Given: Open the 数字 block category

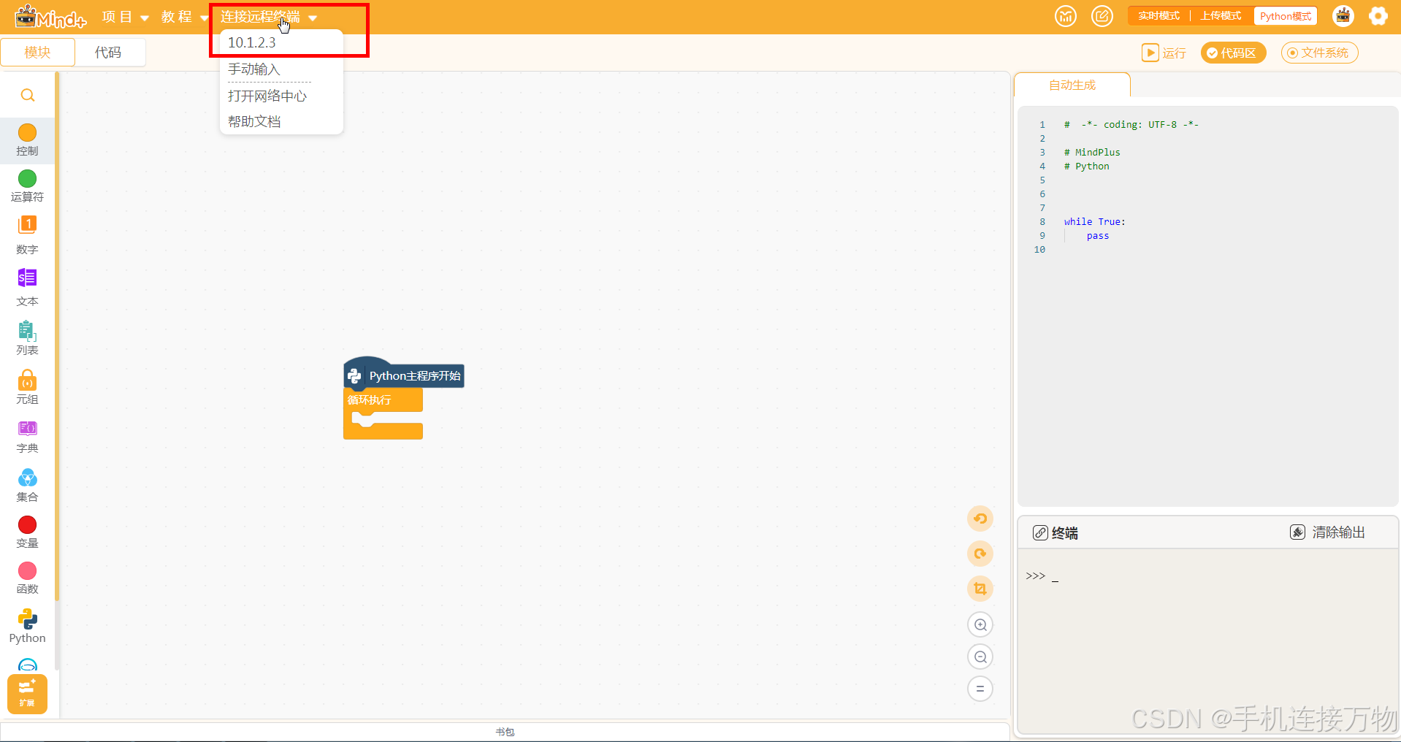Looking at the screenshot, I should coord(28,234).
